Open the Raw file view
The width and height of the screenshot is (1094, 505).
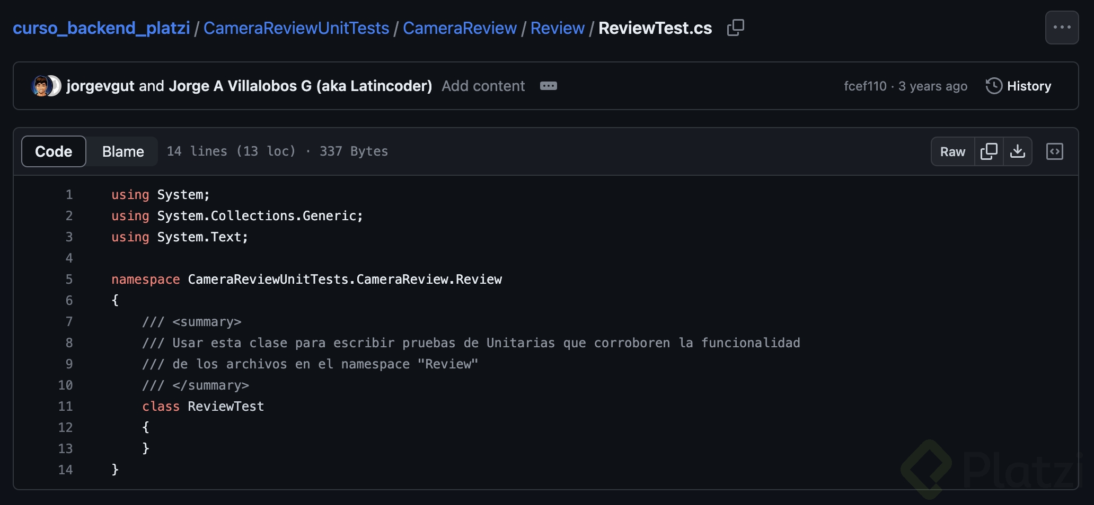[x=952, y=151]
